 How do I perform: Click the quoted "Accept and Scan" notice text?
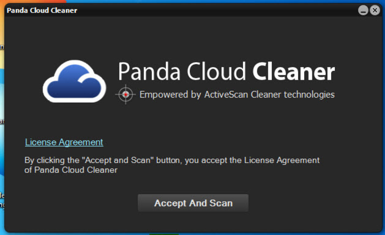116,160
